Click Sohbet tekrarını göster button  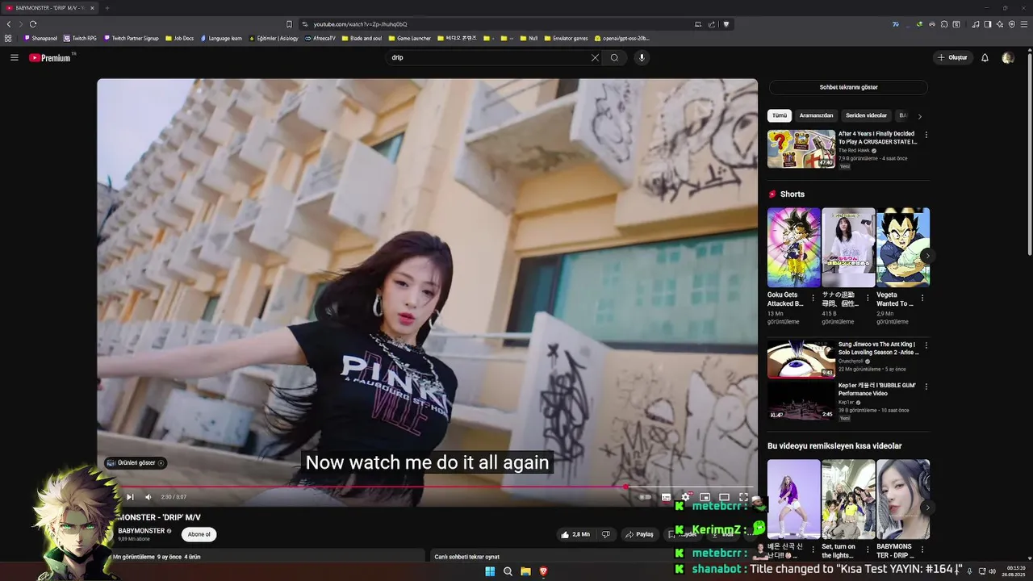pos(848,87)
